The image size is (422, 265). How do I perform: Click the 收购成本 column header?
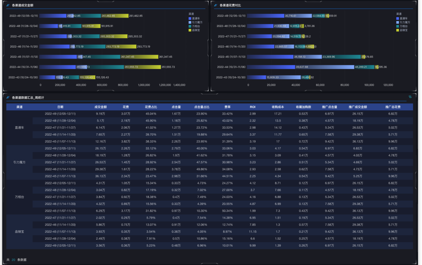click(x=278, y=107)
